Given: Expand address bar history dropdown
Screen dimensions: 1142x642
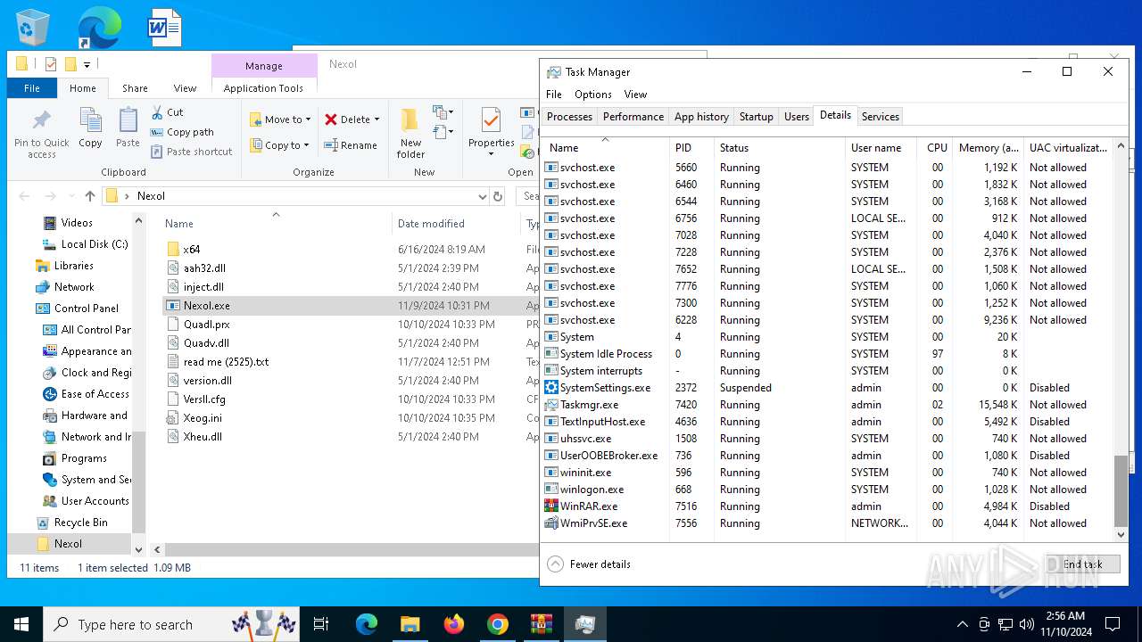Looking at the screenshot, I should (x=483, y=196).
